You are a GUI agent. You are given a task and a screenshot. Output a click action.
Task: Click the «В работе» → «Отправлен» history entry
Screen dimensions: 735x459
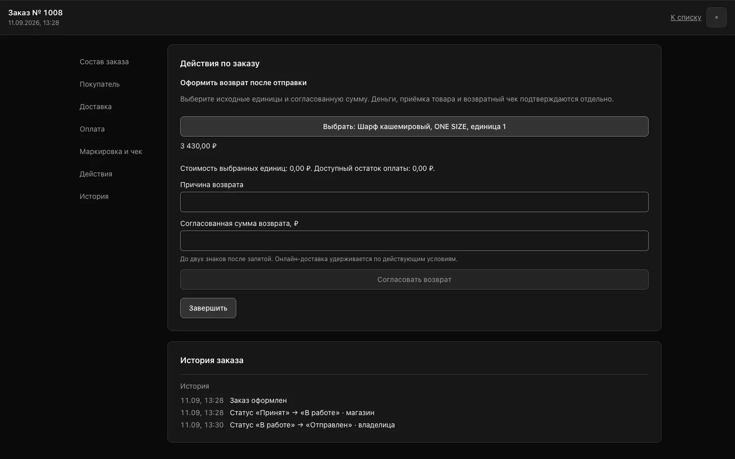pos(312,425)
